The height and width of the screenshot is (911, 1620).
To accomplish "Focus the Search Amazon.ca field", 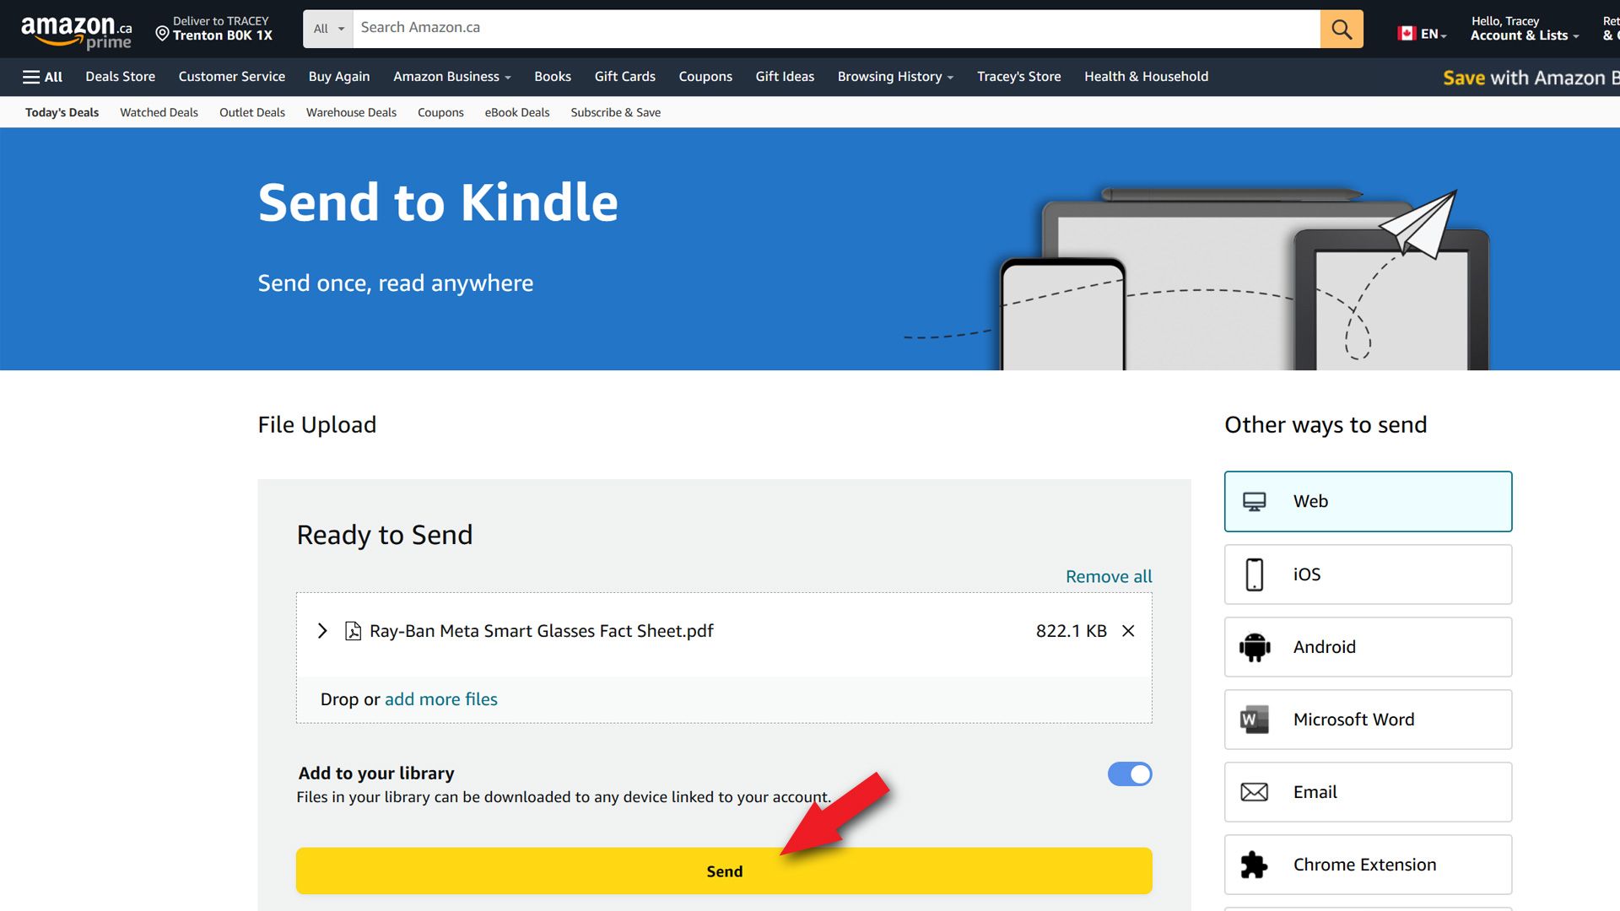I will 837,29.
